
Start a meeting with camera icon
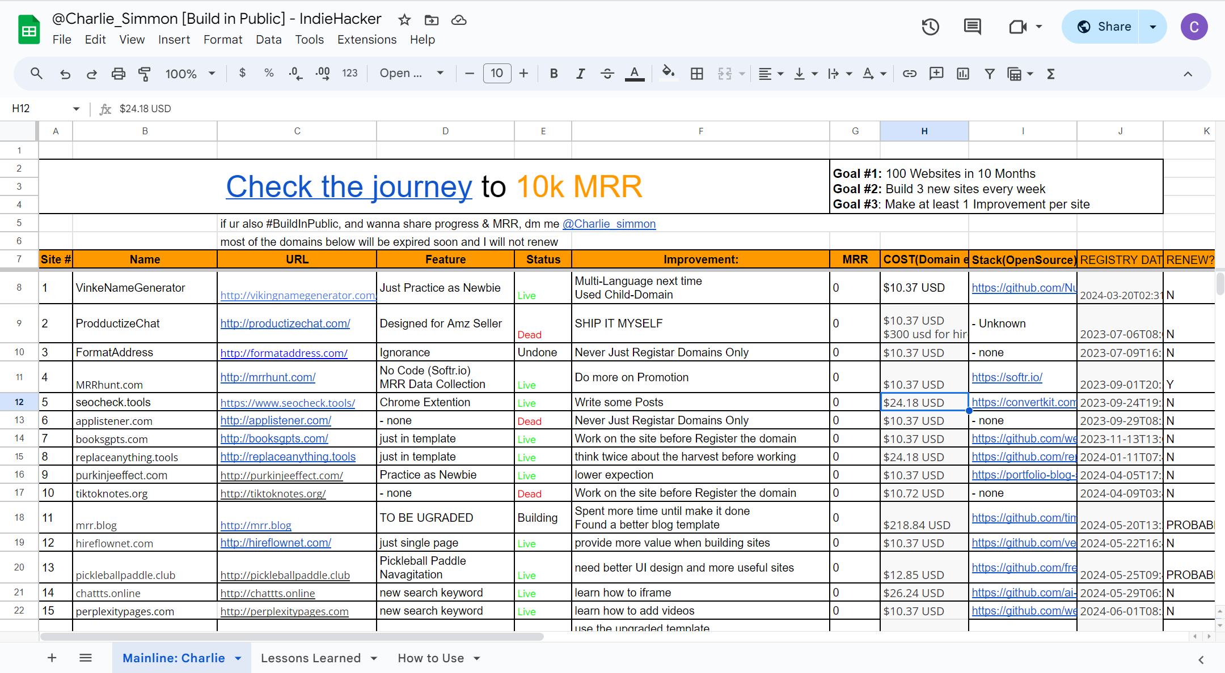[1019, 27]
